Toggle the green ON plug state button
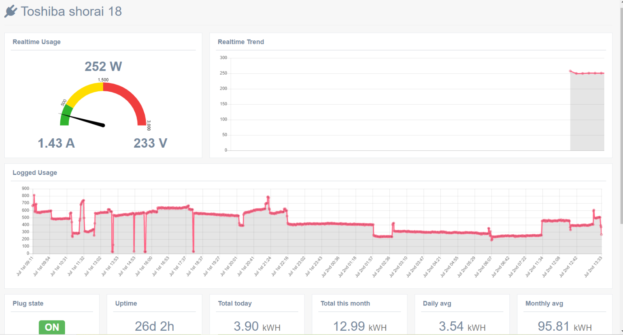The width and height of the screenshot is (623, 335). (x=52, y=327)
